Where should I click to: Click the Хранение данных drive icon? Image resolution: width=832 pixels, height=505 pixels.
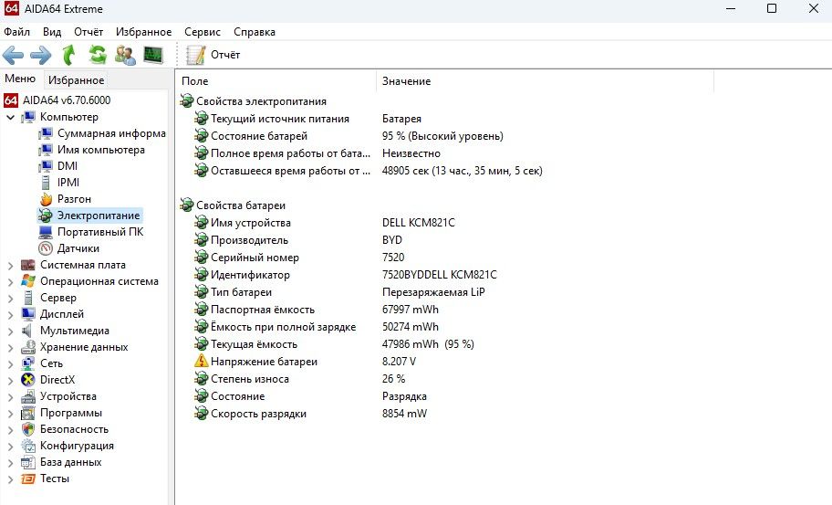coord(28,347)
